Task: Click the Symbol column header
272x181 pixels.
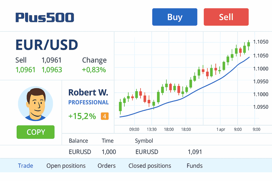Action: (144, 141)
